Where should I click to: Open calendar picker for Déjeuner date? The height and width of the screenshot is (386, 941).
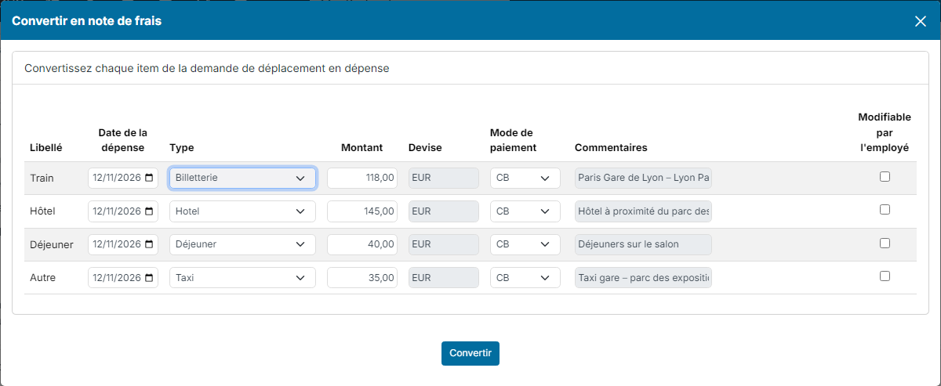pyautogui.click(x=150, y=244)
